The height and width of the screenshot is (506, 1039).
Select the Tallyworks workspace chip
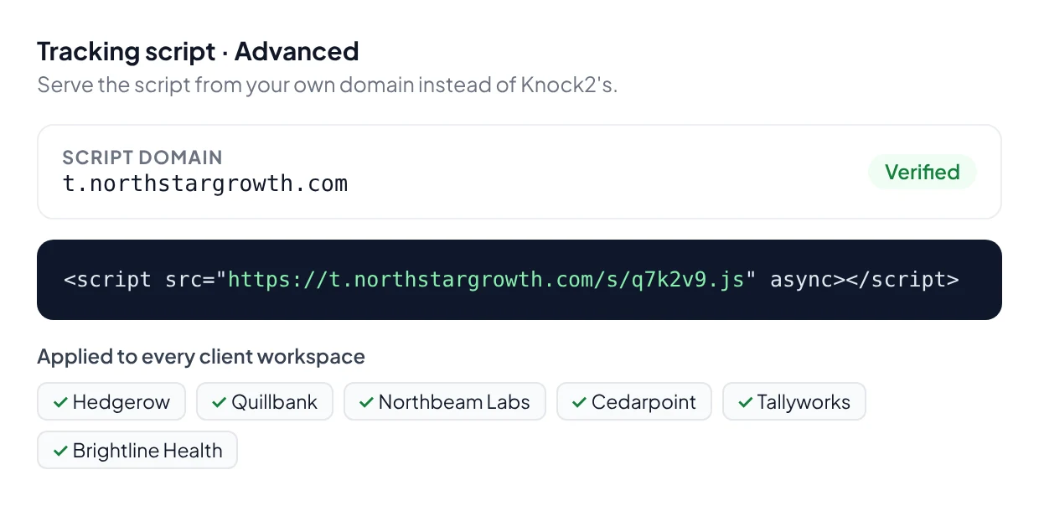tap(794, 402)
